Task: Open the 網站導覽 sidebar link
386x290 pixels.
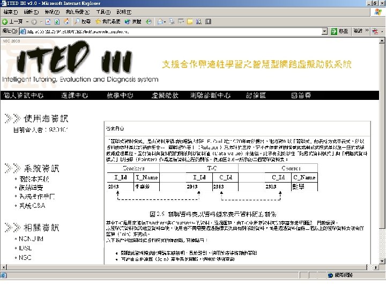Action: tap(31, 187)
